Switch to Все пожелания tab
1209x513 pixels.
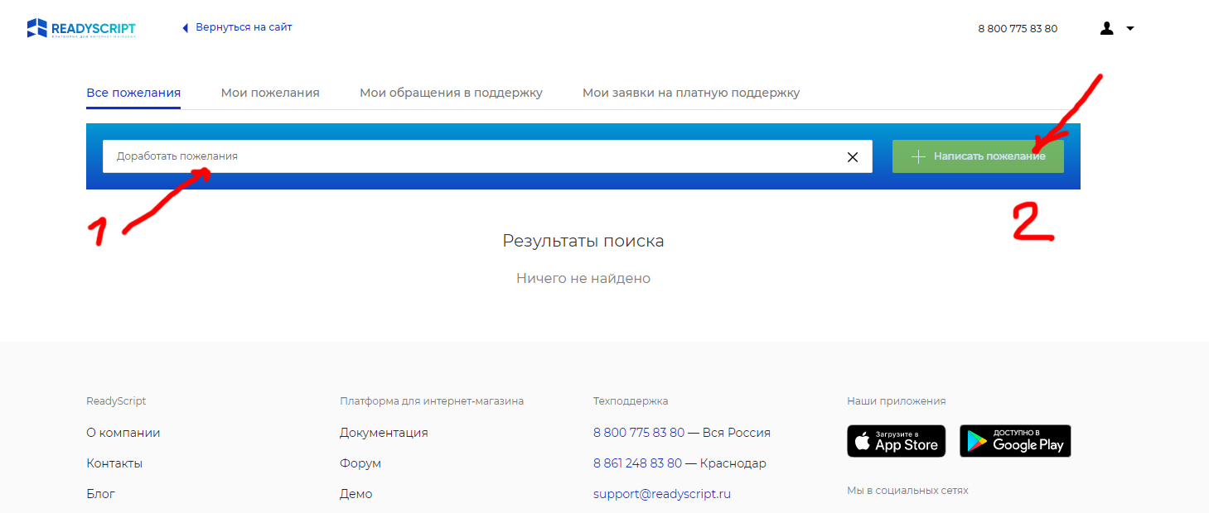pyautogui.click(x=133, y=93)
